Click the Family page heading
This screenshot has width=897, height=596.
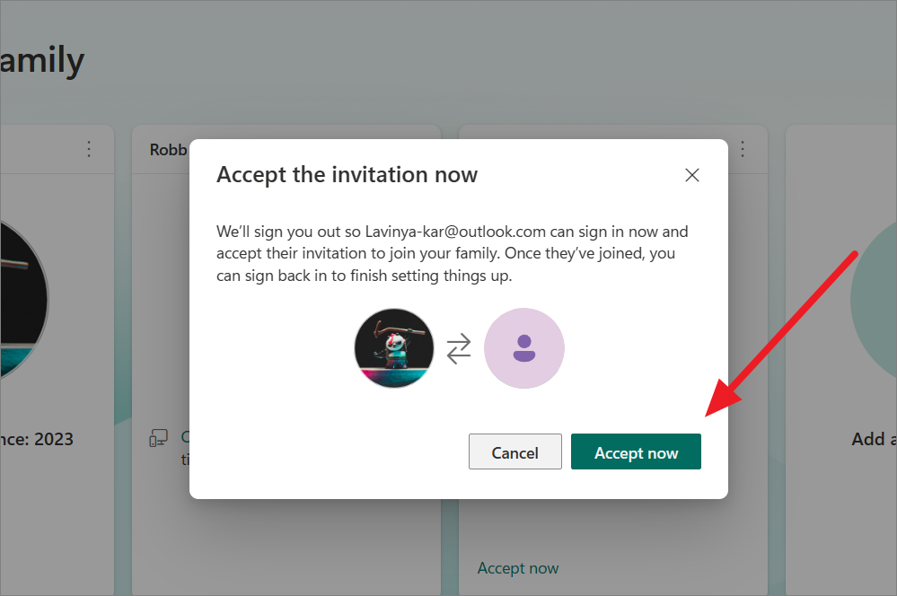[x=42, y=61]
